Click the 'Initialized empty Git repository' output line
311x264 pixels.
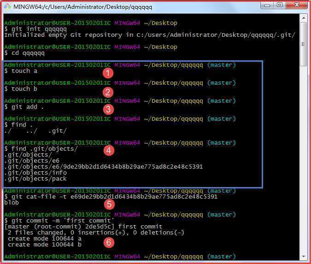(150, 35)
